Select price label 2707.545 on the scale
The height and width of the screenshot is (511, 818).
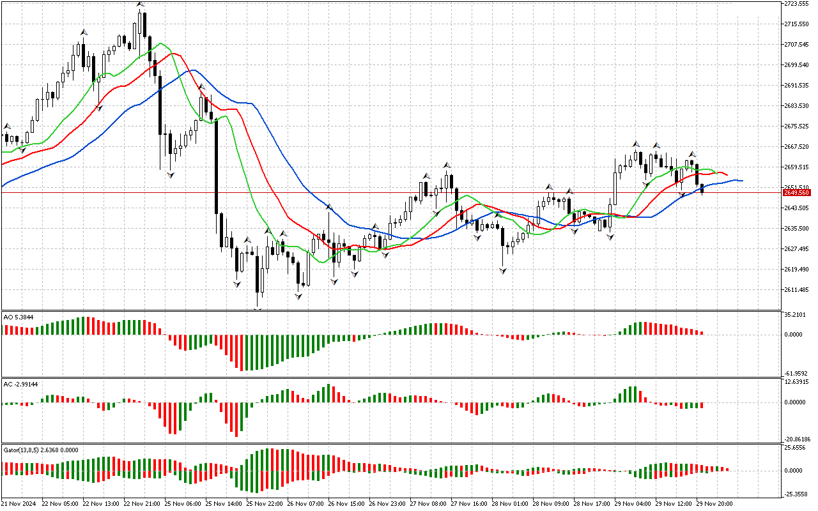(796, 45)
